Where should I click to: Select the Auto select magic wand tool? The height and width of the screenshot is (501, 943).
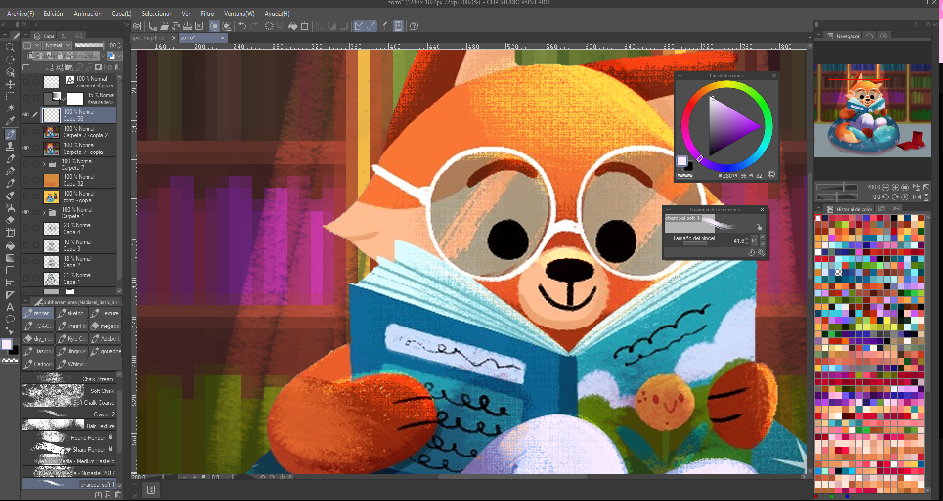(x=10, y=108)
